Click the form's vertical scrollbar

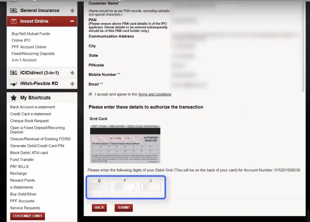pos(304,47)
